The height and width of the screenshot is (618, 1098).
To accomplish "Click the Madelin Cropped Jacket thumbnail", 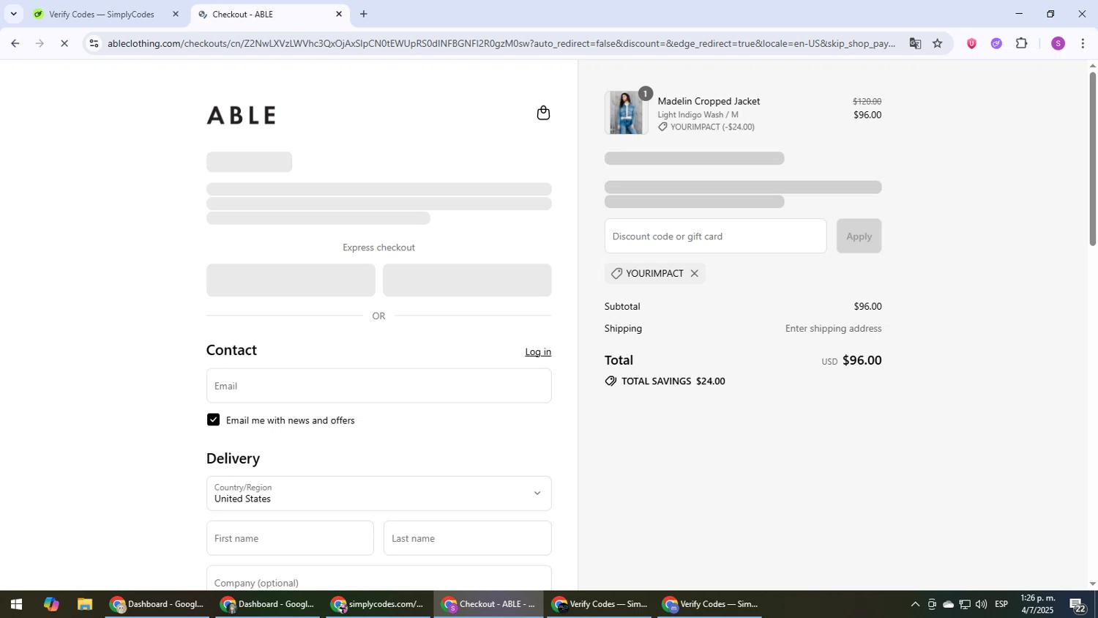I will (x=626, y=113).
